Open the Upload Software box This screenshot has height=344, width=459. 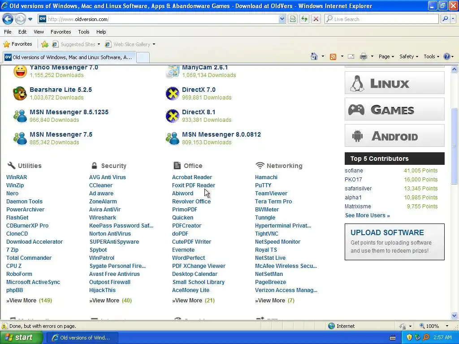pos(394,242)
